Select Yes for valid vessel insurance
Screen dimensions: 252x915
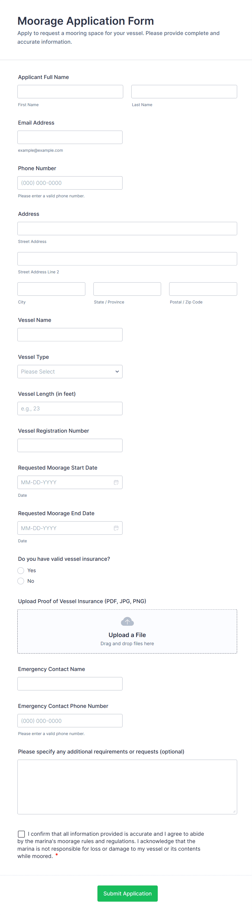(21, 571)
